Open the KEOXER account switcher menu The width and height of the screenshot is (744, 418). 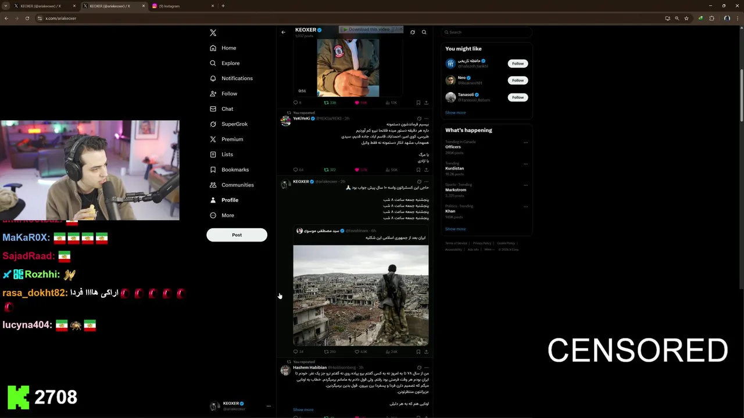pos(240,406)
